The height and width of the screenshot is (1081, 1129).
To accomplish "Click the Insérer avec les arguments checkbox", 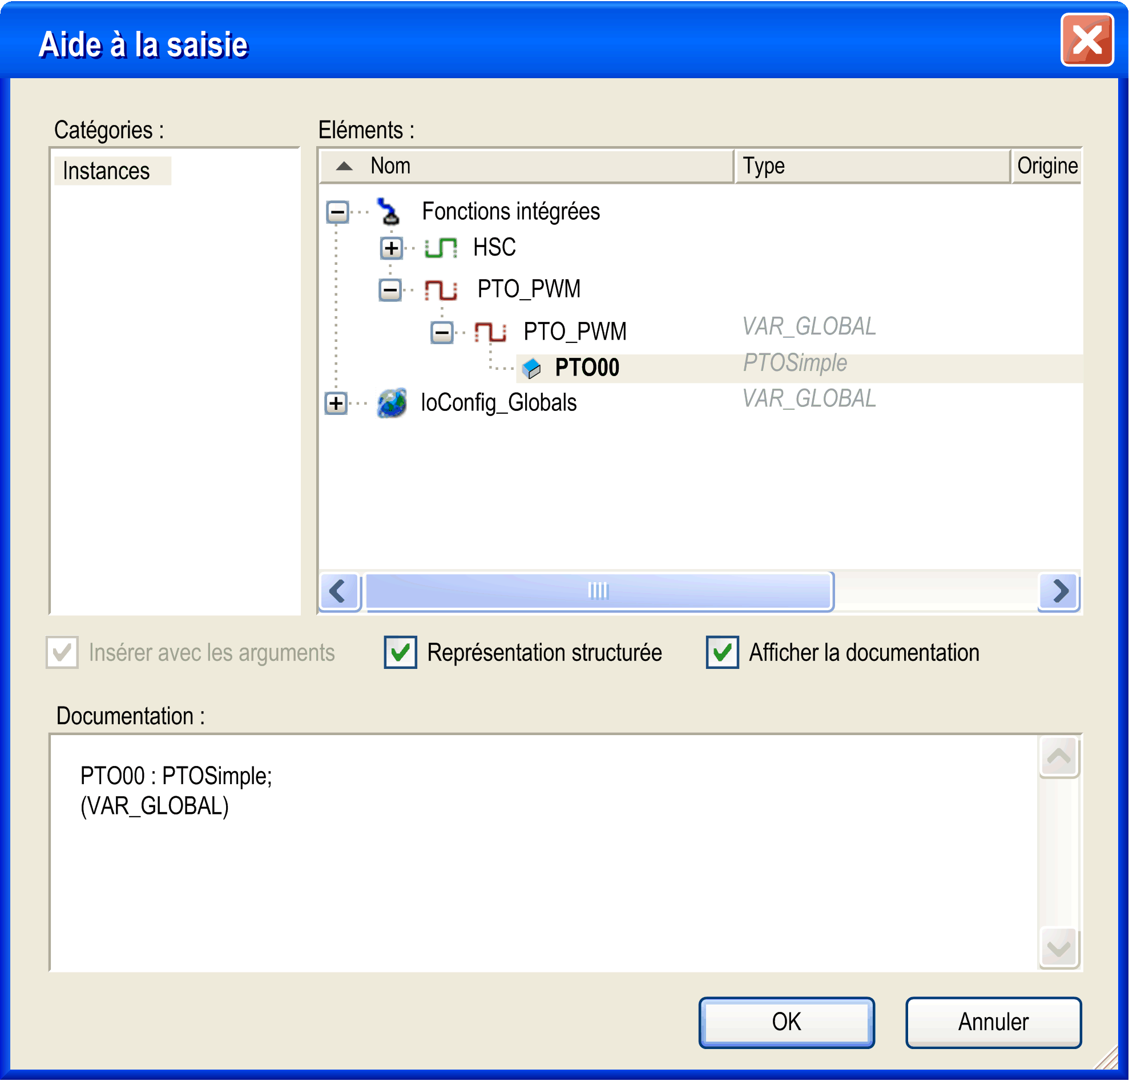I will (x=62, y=652).
